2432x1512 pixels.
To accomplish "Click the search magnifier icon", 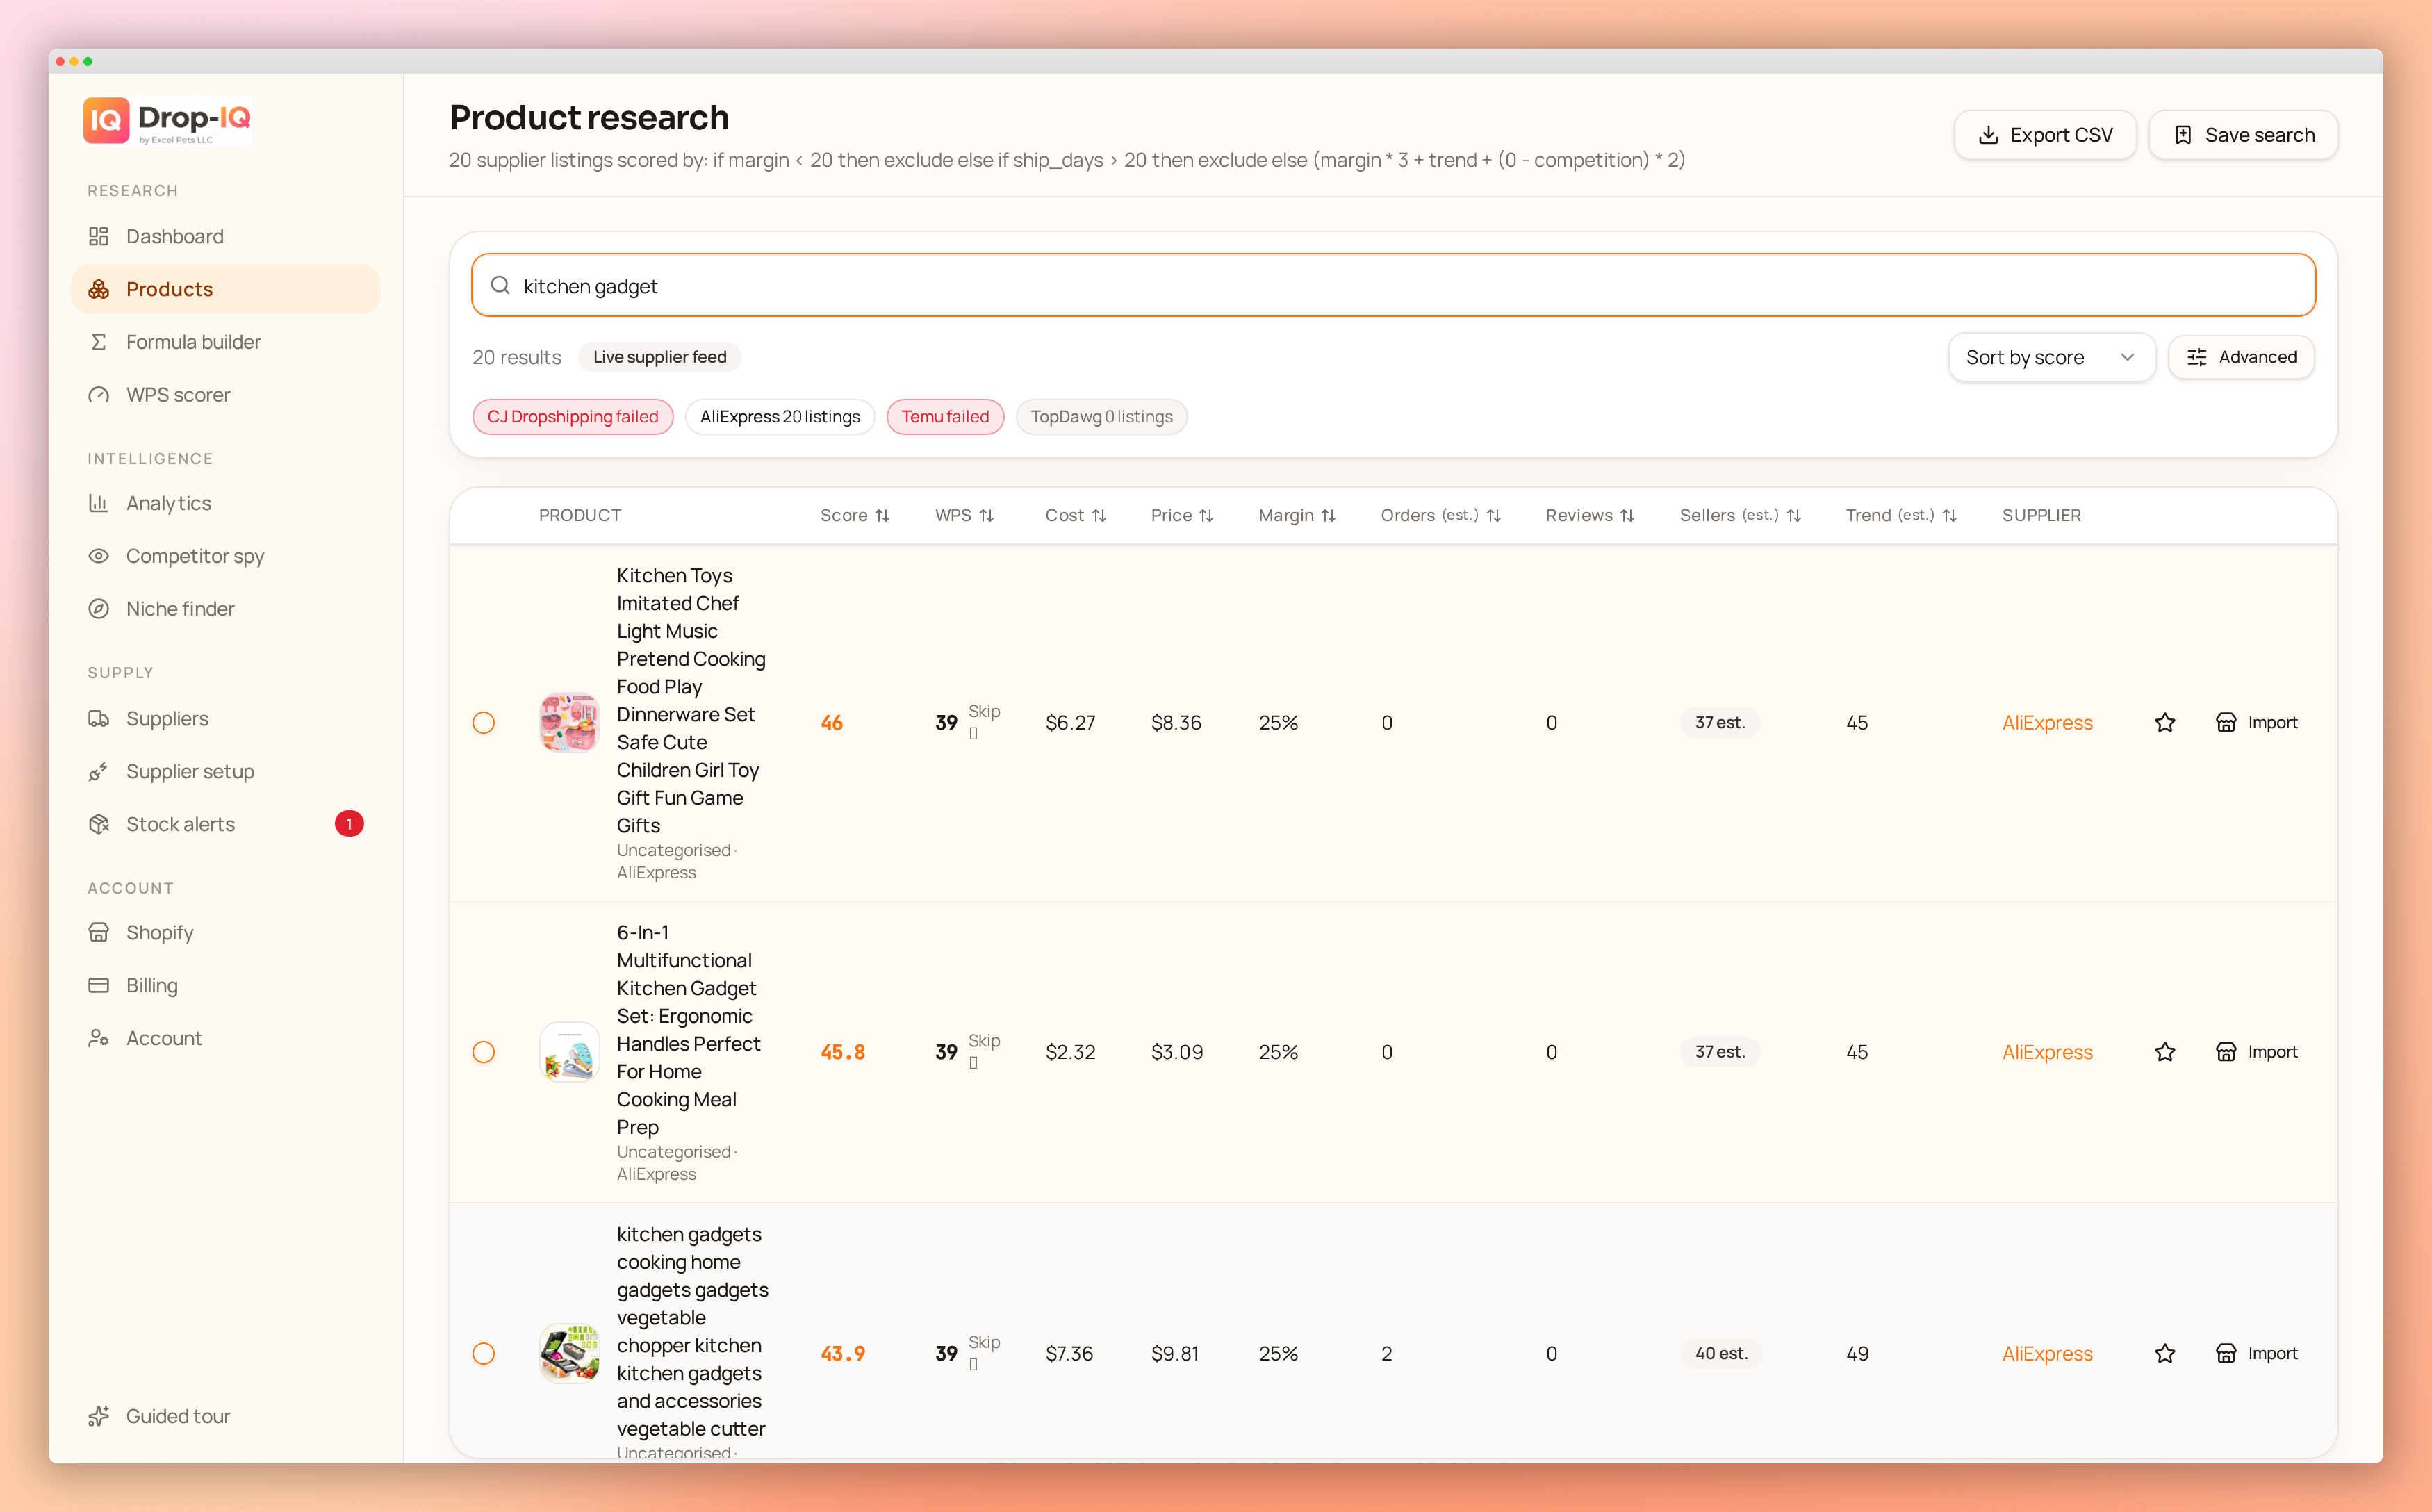I will (500, 286).
